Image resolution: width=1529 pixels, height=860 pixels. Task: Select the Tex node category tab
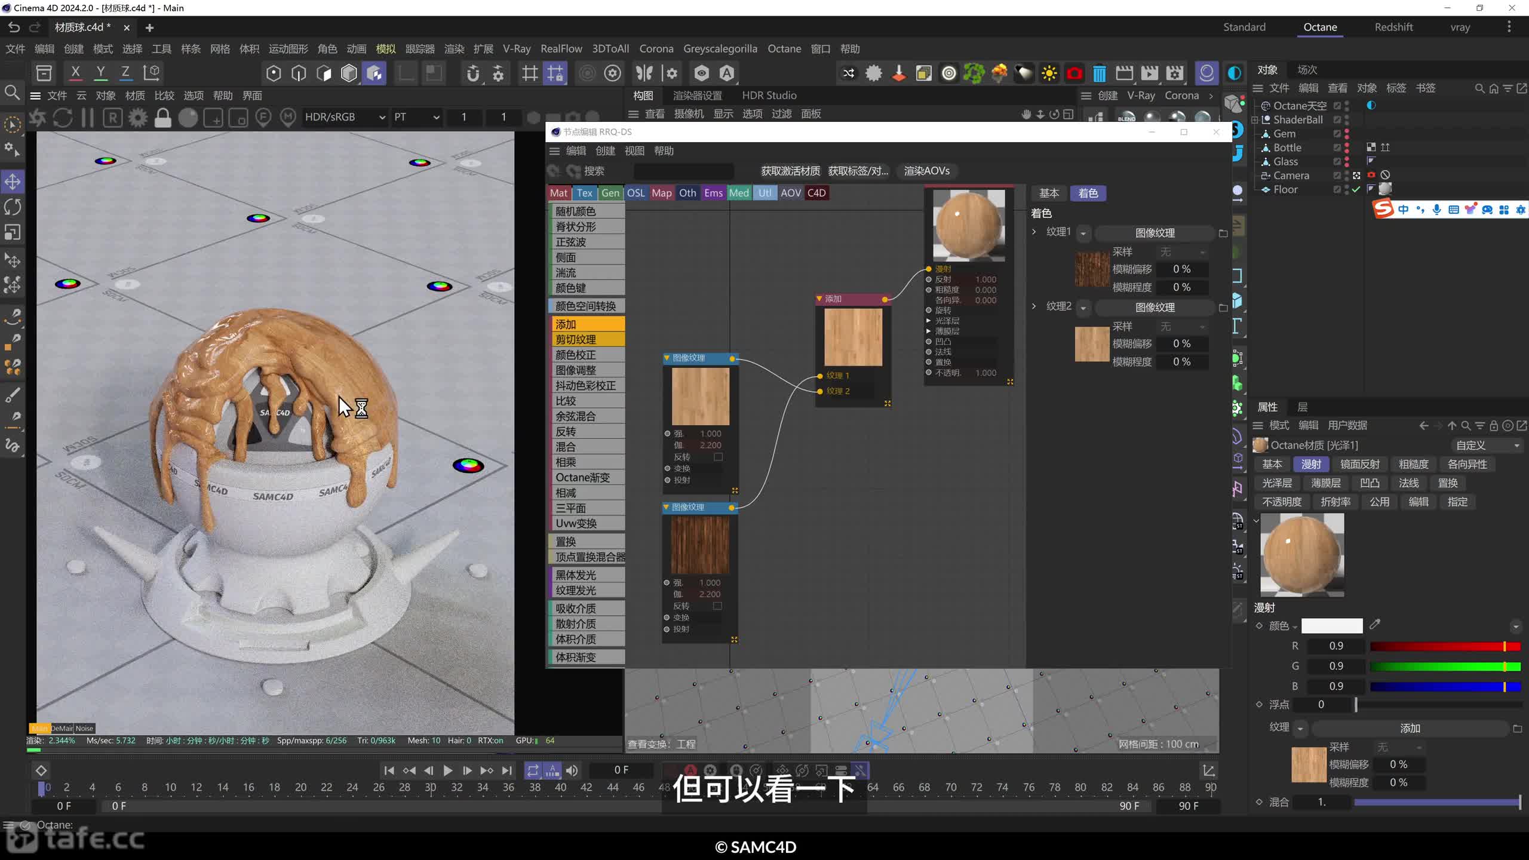pos(584,193)
